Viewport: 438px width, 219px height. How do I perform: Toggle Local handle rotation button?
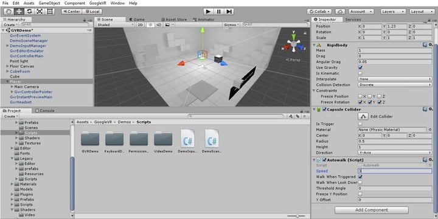(x=92, y=12)
